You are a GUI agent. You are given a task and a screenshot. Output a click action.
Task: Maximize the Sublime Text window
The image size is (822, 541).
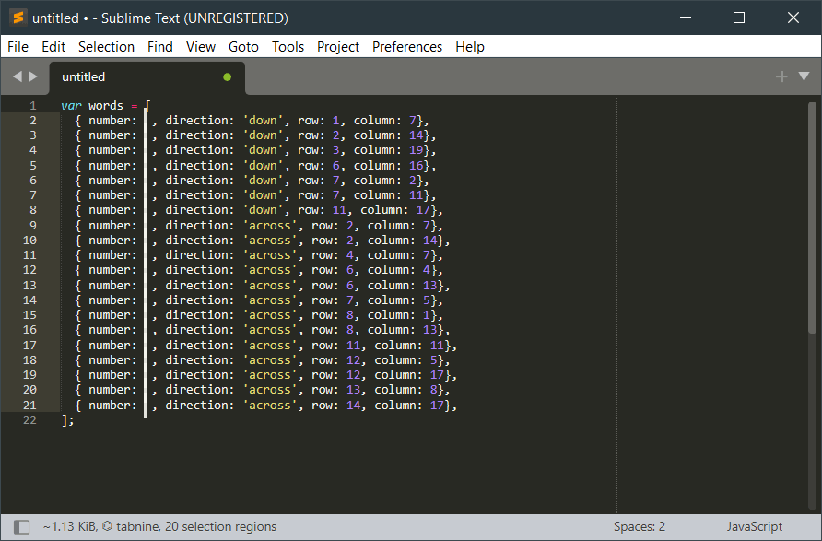pyautogui.click(x=739, y=18)
